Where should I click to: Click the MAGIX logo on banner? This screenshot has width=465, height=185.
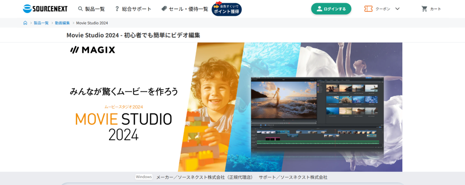pos(93,50)
